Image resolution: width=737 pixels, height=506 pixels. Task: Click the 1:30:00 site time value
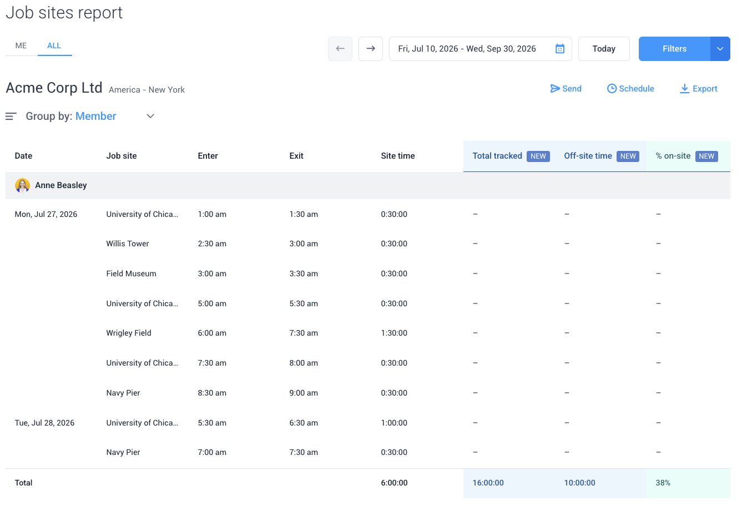(x=394, y=333)
